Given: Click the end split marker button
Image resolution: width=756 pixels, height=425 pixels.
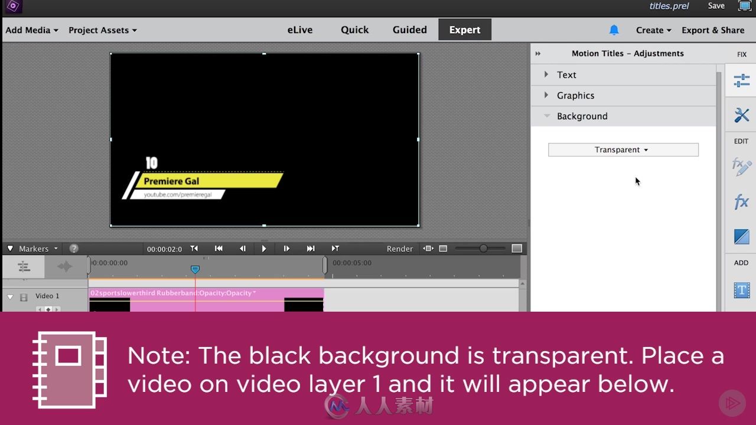Looking at the screenshot, I should pos(335,249).
